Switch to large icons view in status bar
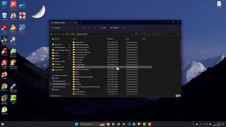 pyautogui.click(x=179, y=96)
